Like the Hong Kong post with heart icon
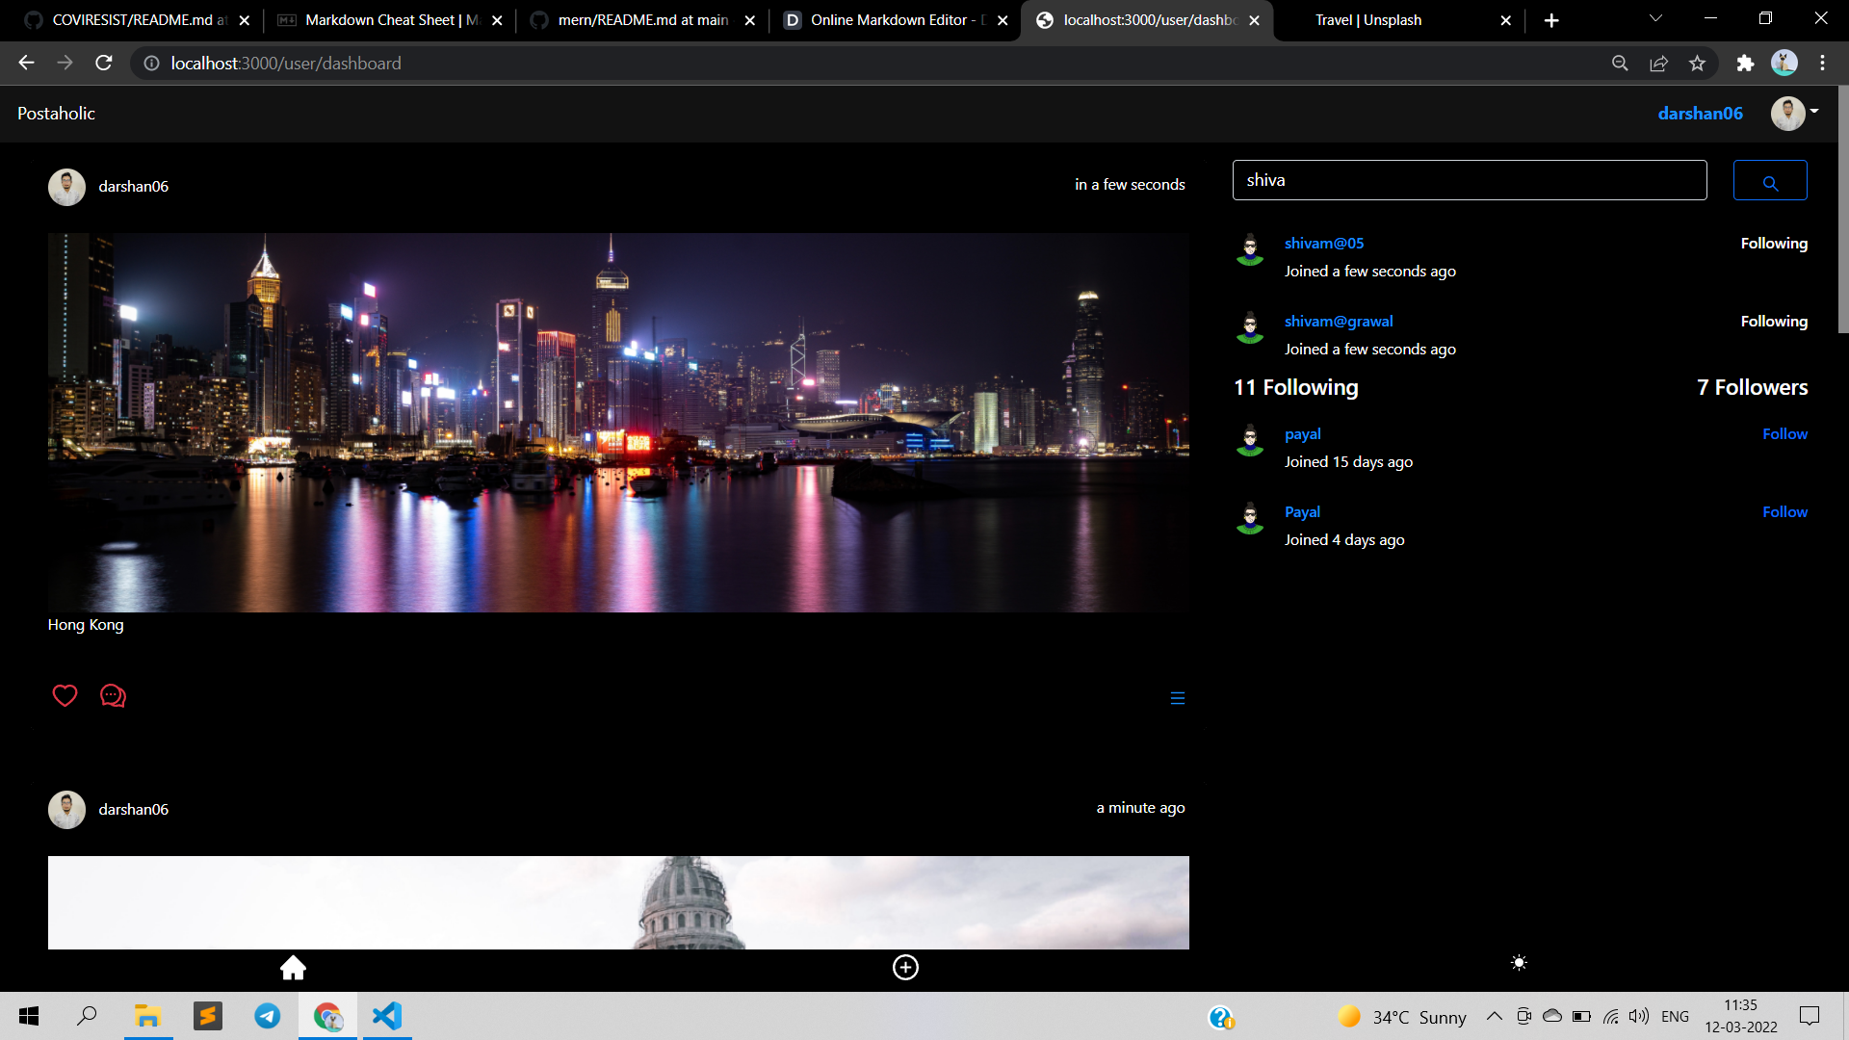This screenshot has width=1849, height=1040. 65,695
